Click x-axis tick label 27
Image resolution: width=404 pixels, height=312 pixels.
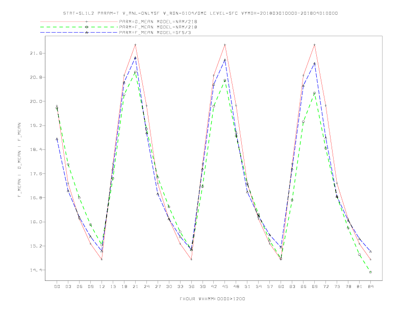pyautogui.click(x=158, y=287)
